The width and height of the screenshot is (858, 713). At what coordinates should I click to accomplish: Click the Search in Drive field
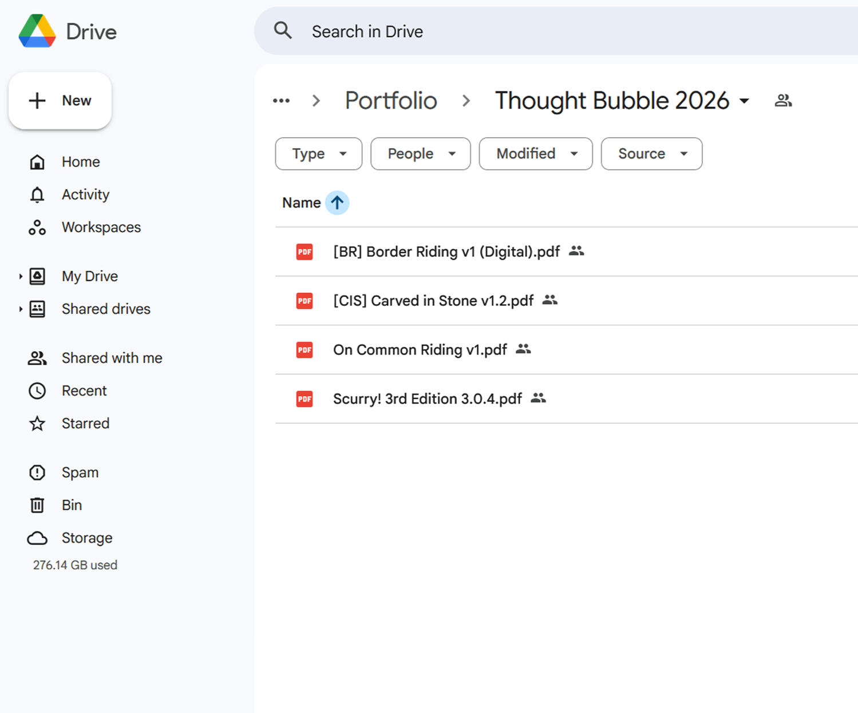pos(515,31)
